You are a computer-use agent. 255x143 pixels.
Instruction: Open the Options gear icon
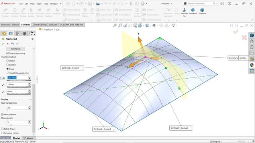click(x=143, y=4)
